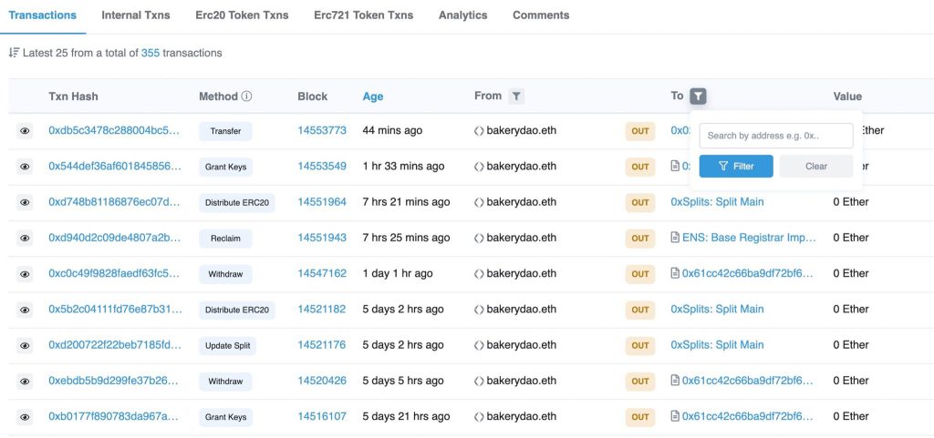The image size is (934, 438).
Task: Preview transaction 0xdb5c3478c288004bc5 with eye icon
Action: [x=25, y=131]
